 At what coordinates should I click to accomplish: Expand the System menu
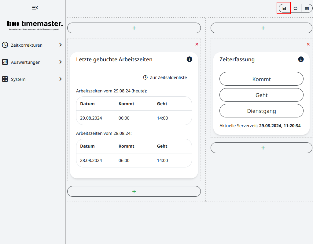(61, 79)
